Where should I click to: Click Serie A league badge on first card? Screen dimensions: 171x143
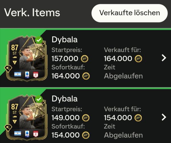(x=27, y=75)
